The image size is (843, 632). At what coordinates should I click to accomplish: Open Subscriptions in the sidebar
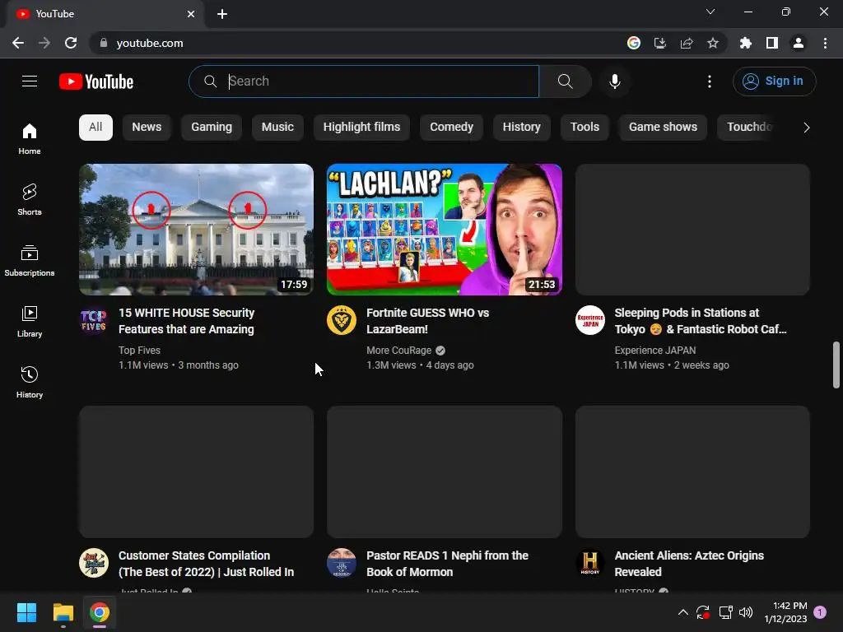pyautogui.click(x=30, y=261)
